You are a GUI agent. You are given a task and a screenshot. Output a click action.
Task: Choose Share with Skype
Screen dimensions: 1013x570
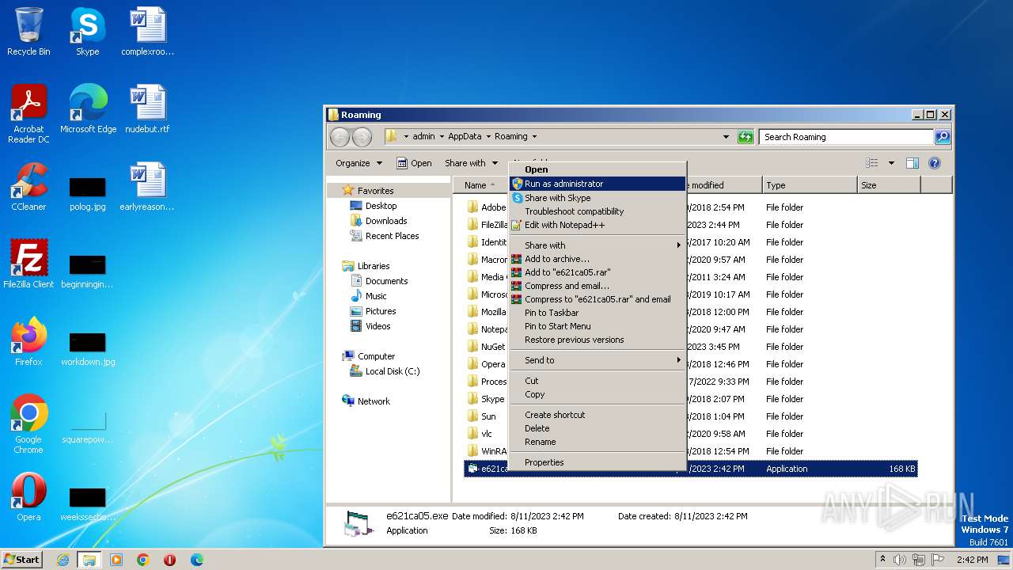598,198
